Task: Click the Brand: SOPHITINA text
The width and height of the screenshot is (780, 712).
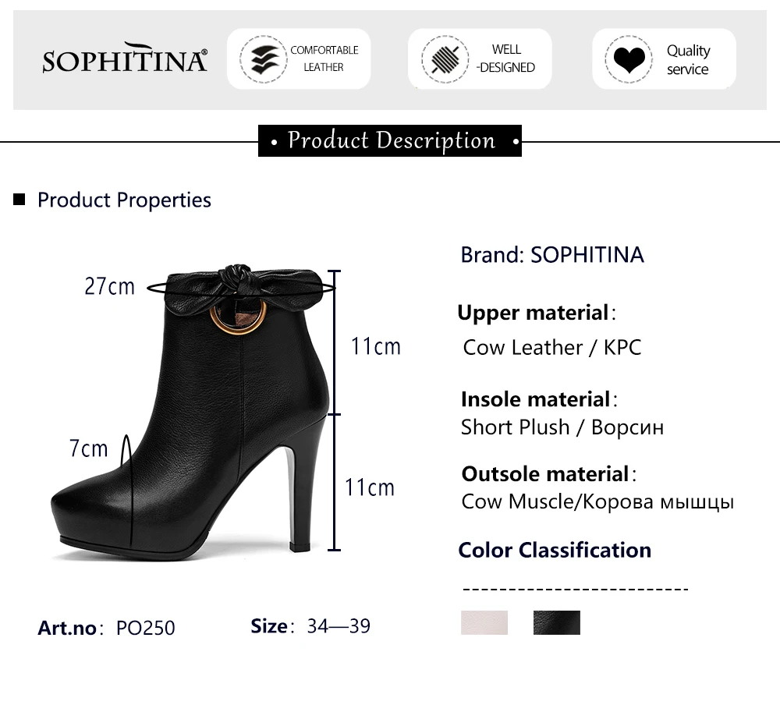Action: point(552,254)
